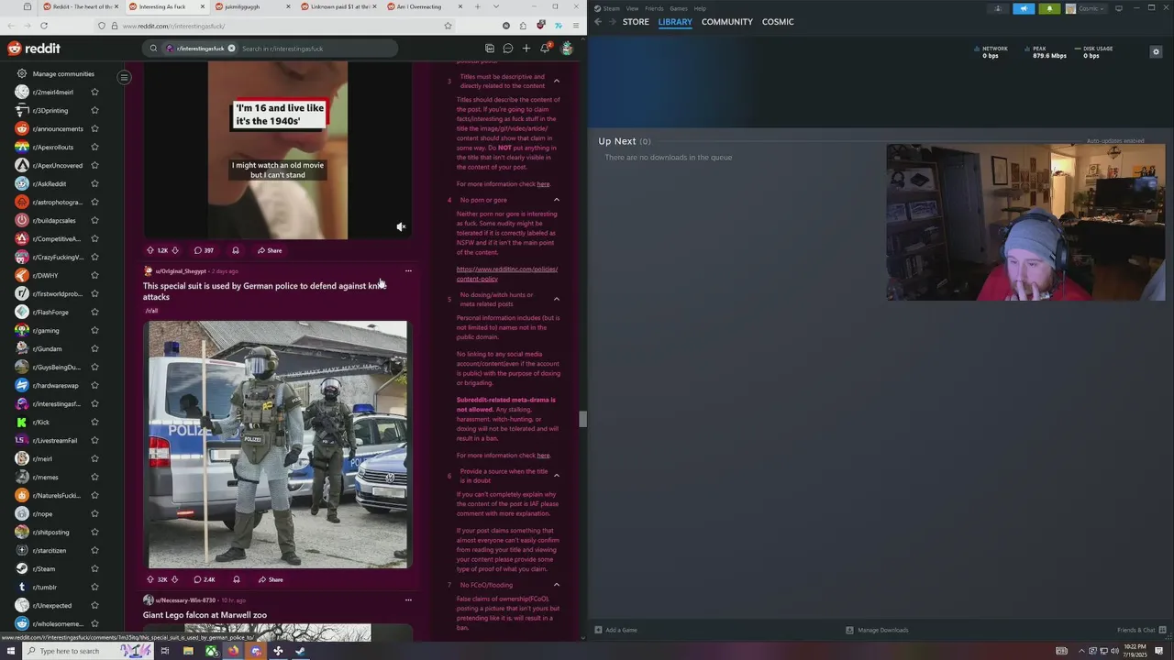The image size is (1174, 660).
Task: Open the Friends menu in Steam
Action: tap(654, 8)
